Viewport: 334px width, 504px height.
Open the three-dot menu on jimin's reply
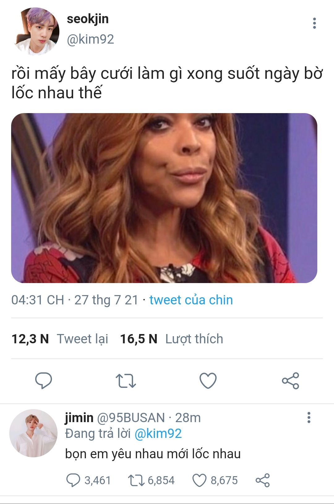[309, 417]
